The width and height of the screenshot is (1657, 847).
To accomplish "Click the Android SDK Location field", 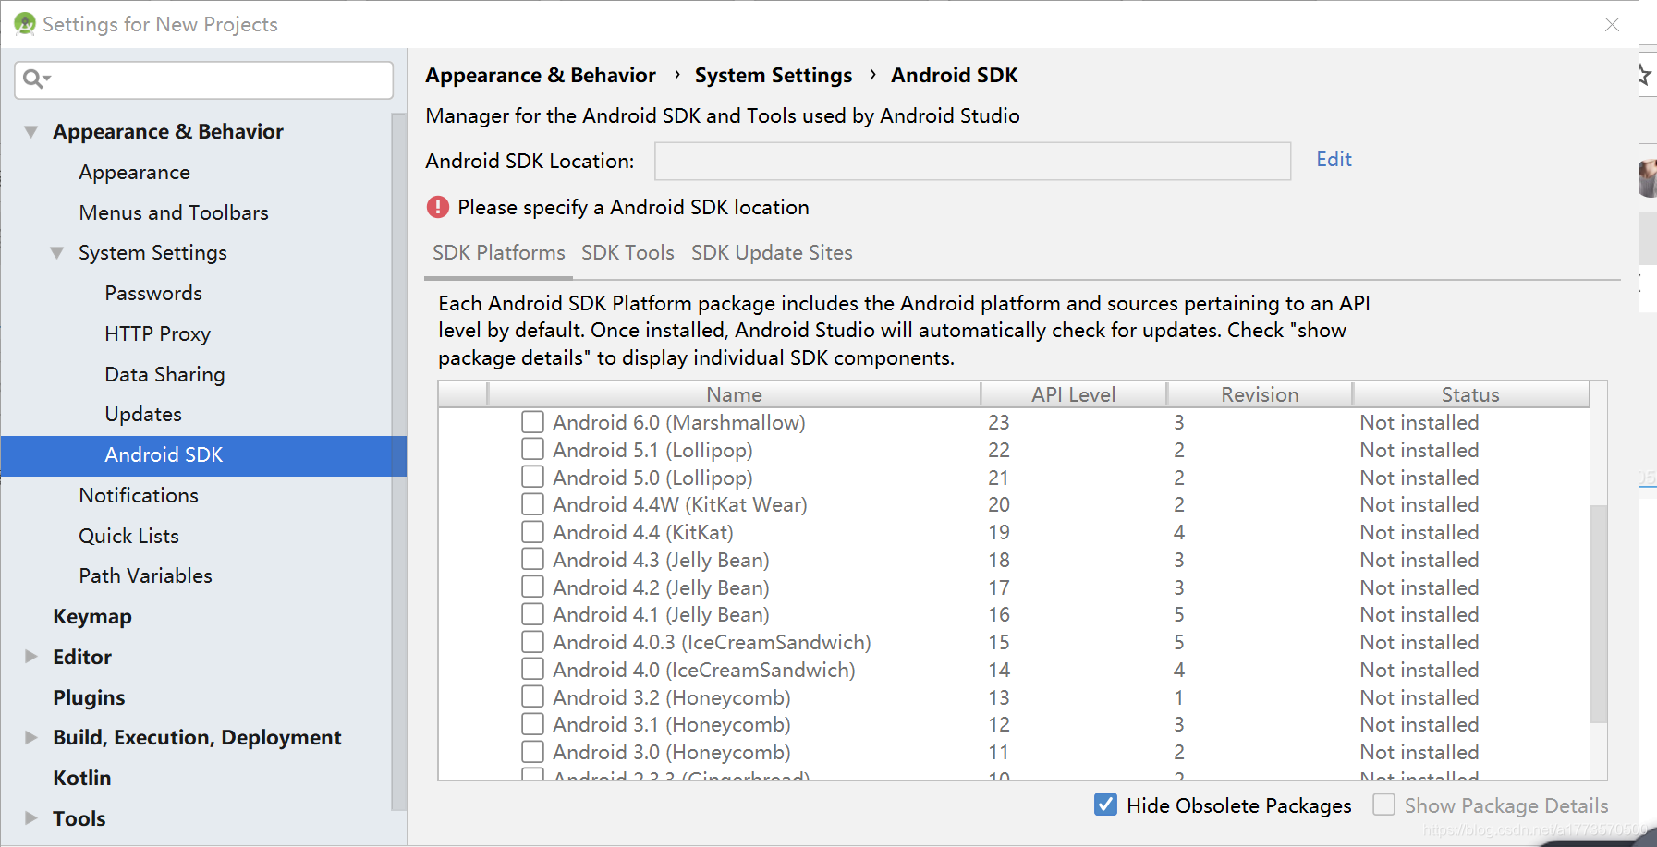I will coord(972,162).
